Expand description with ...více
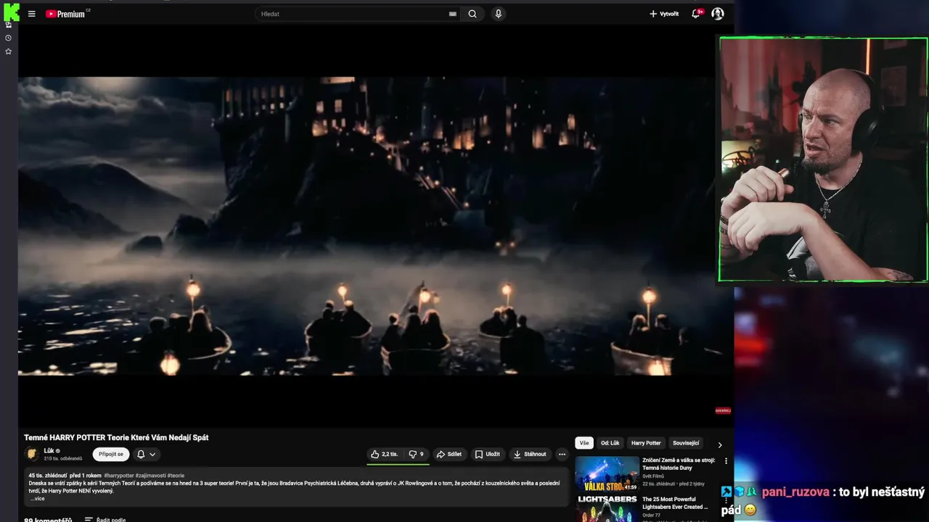929x522 pixels. pyautogui.click(x=37, y=499)
